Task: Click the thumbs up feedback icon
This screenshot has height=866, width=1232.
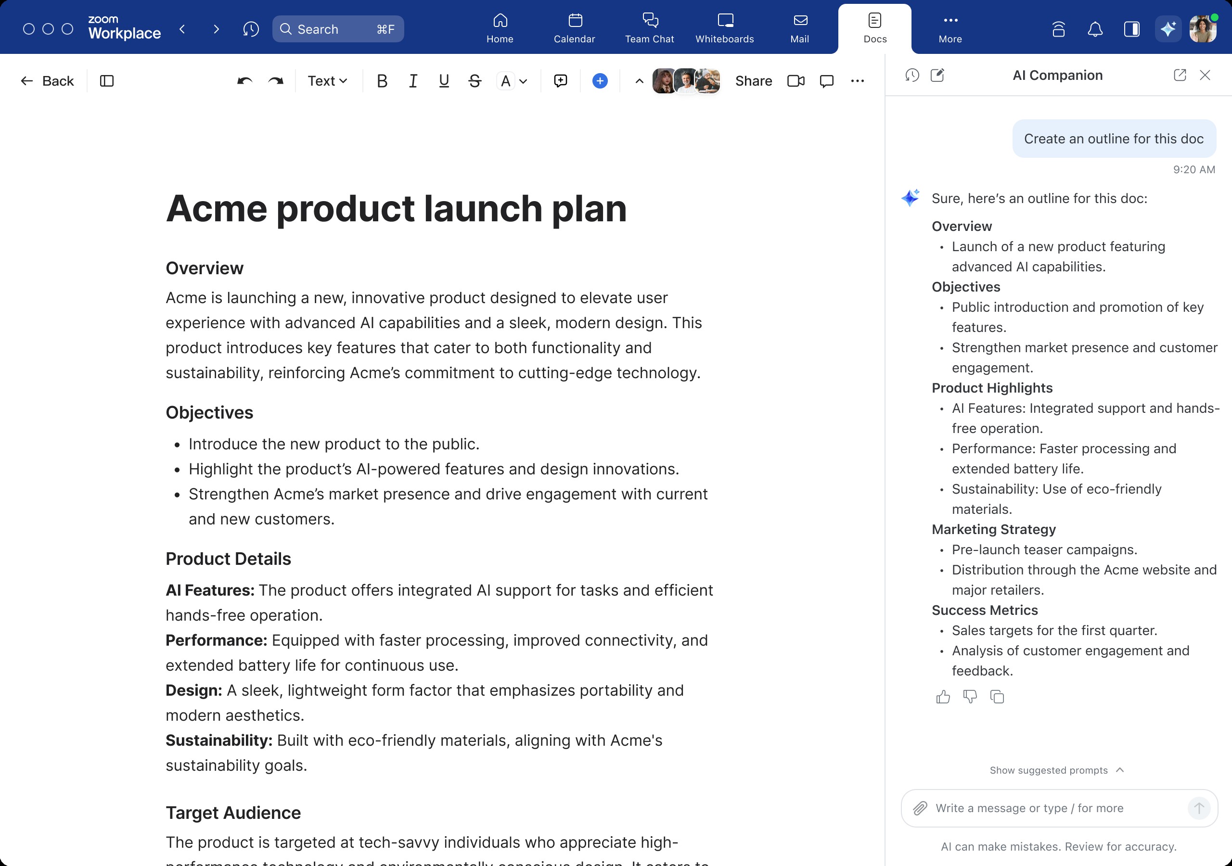Action: pos(943,697)
